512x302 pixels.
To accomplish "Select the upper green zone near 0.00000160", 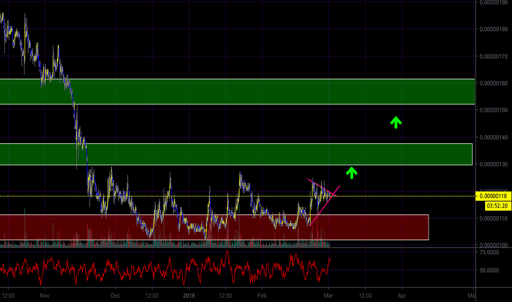I will 237,91.
